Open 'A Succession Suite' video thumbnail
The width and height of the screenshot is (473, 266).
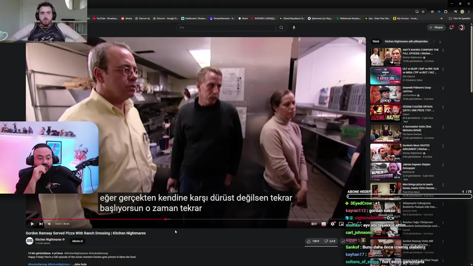386,133
